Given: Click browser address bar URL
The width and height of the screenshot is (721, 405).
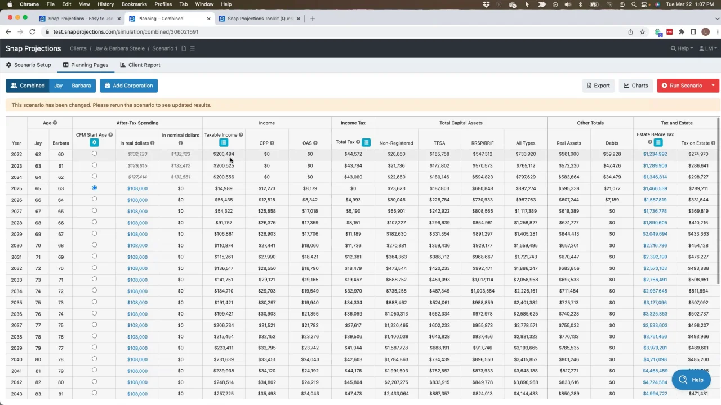Looking at the screenshot, I should click(x=126, y=32).
